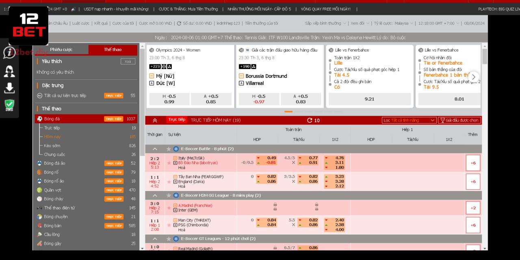Screen dimensions: 520x260
Task: Toggle favorite star for Man City vs PSG
Action: click(169, 225)
